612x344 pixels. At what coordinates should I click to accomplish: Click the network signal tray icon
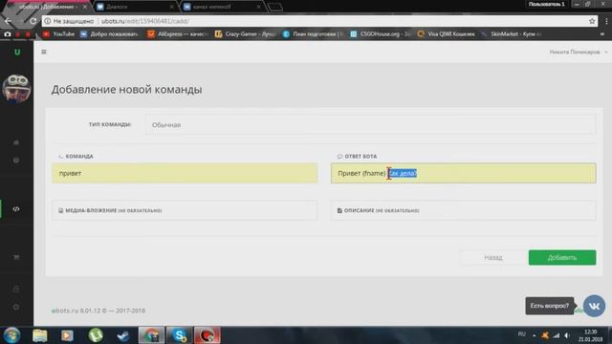tap(557, 335)
